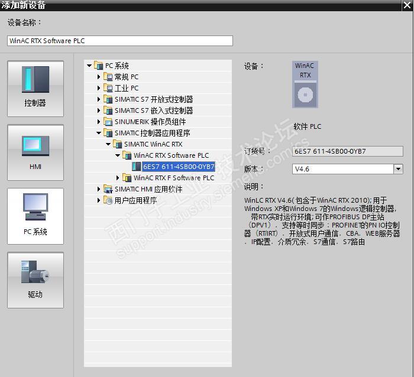The height and width of the screenshot is (377, 414).
Task: Click SIMATIC HMI 应用软件 RT folder icon
Action: point(108,189)
